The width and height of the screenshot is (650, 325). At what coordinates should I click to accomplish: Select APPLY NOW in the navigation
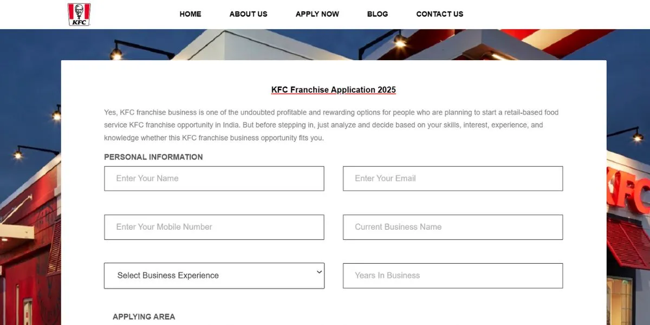coord(317,14)
